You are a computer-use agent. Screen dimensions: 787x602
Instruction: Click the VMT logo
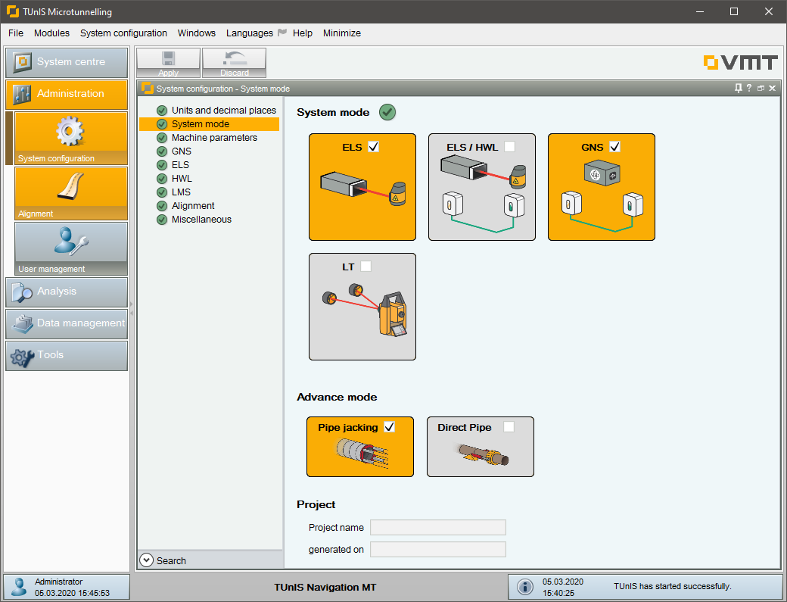(740, 63)
